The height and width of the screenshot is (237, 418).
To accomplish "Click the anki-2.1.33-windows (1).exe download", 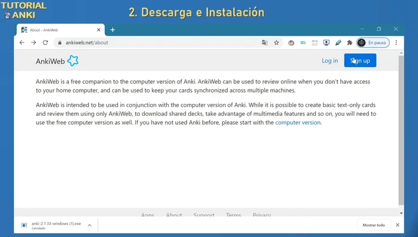I will tap(56, 225).
